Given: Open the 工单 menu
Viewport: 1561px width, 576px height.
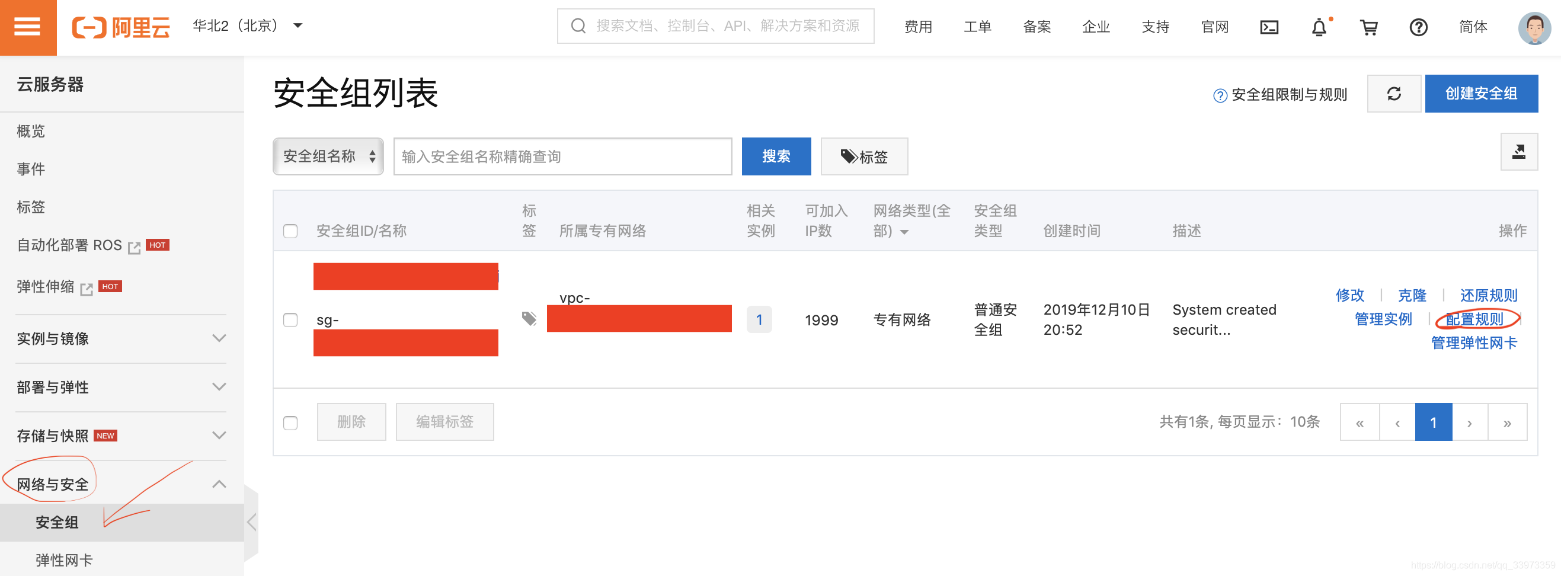Looking at the screenshot, I should point(977,27).
